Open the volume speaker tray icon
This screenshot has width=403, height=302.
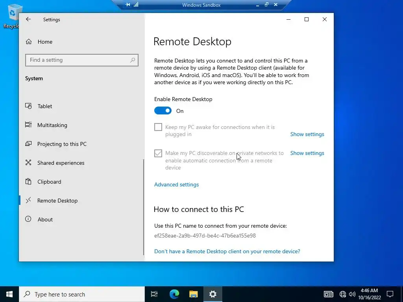click(352, 294)
